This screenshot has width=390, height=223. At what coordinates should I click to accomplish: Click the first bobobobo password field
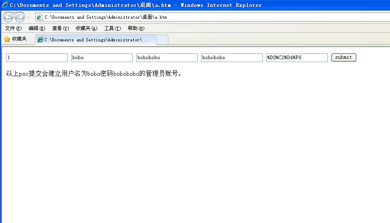(x=167, y=58)
